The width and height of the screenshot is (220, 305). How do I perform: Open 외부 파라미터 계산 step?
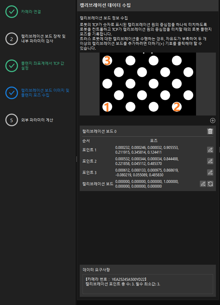point(37,120)
